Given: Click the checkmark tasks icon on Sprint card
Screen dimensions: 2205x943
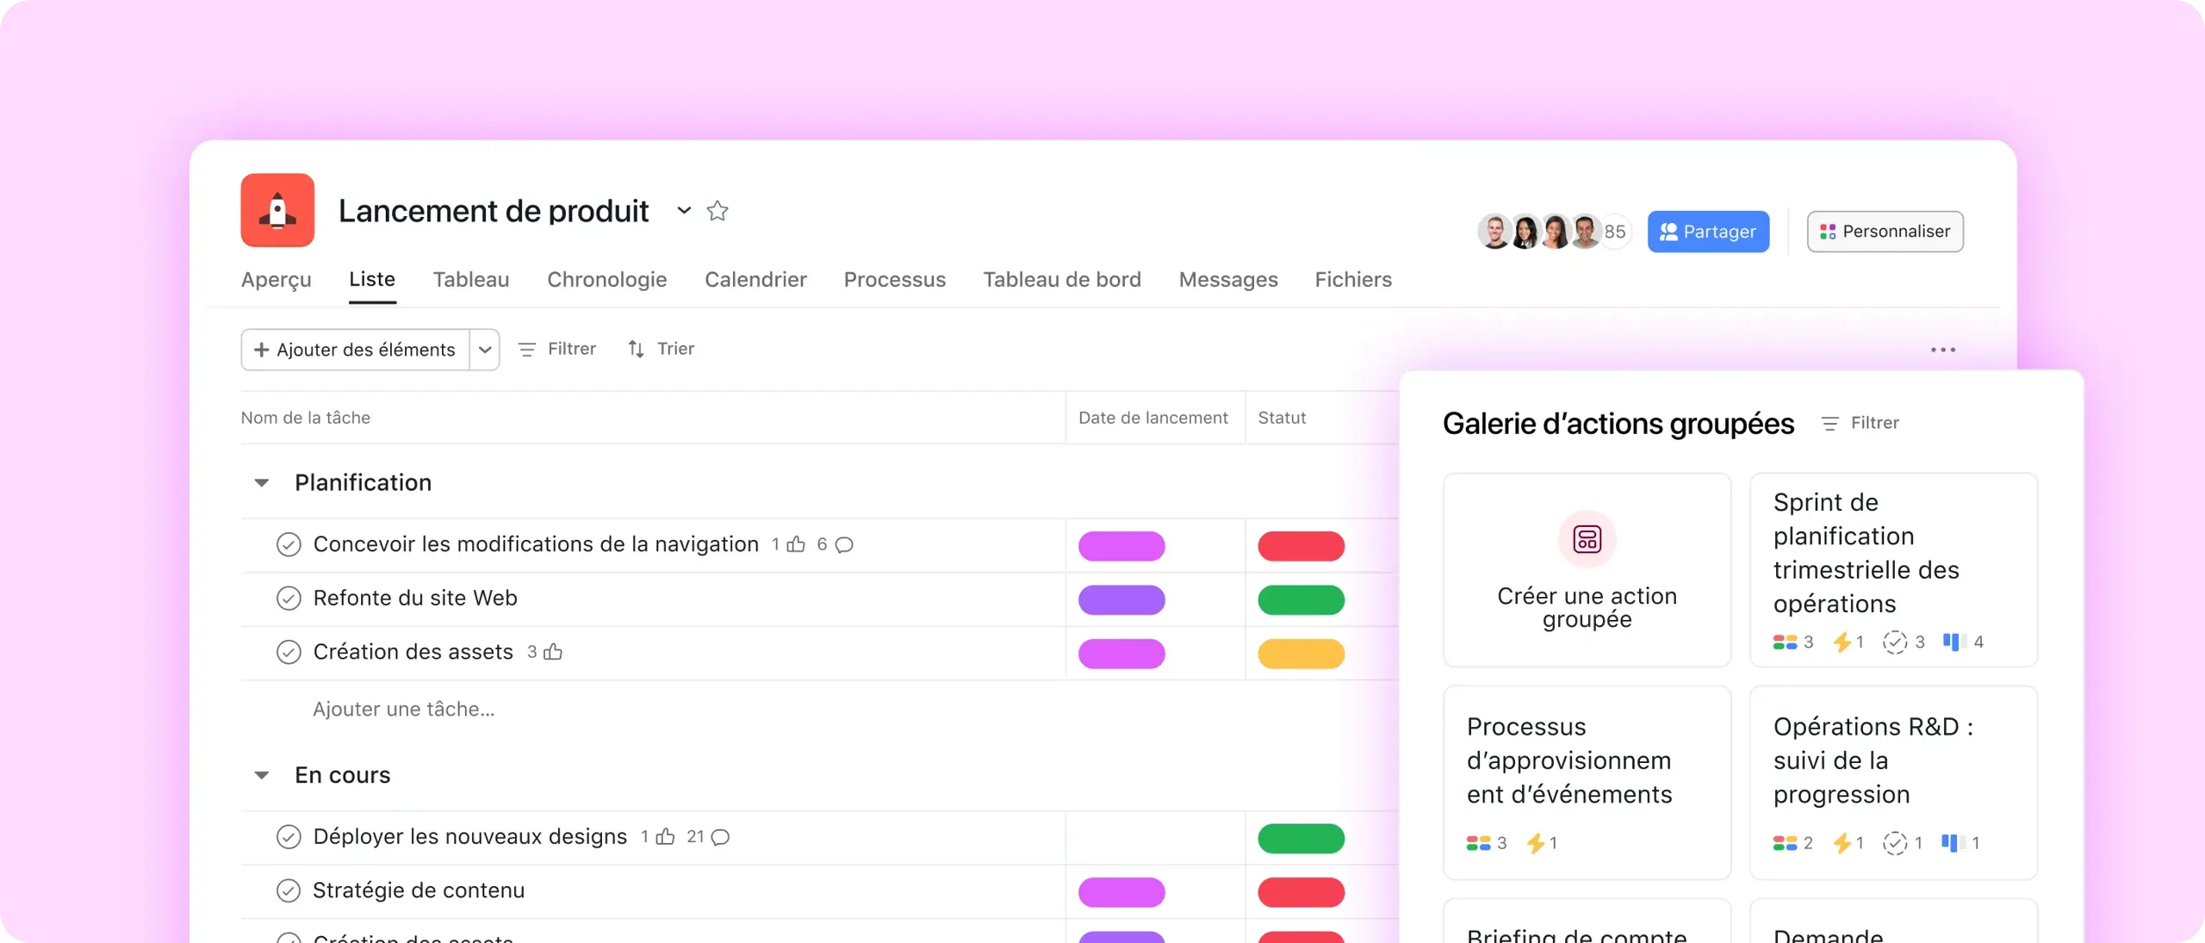Looking at the screenshot, I should 1895,642.
